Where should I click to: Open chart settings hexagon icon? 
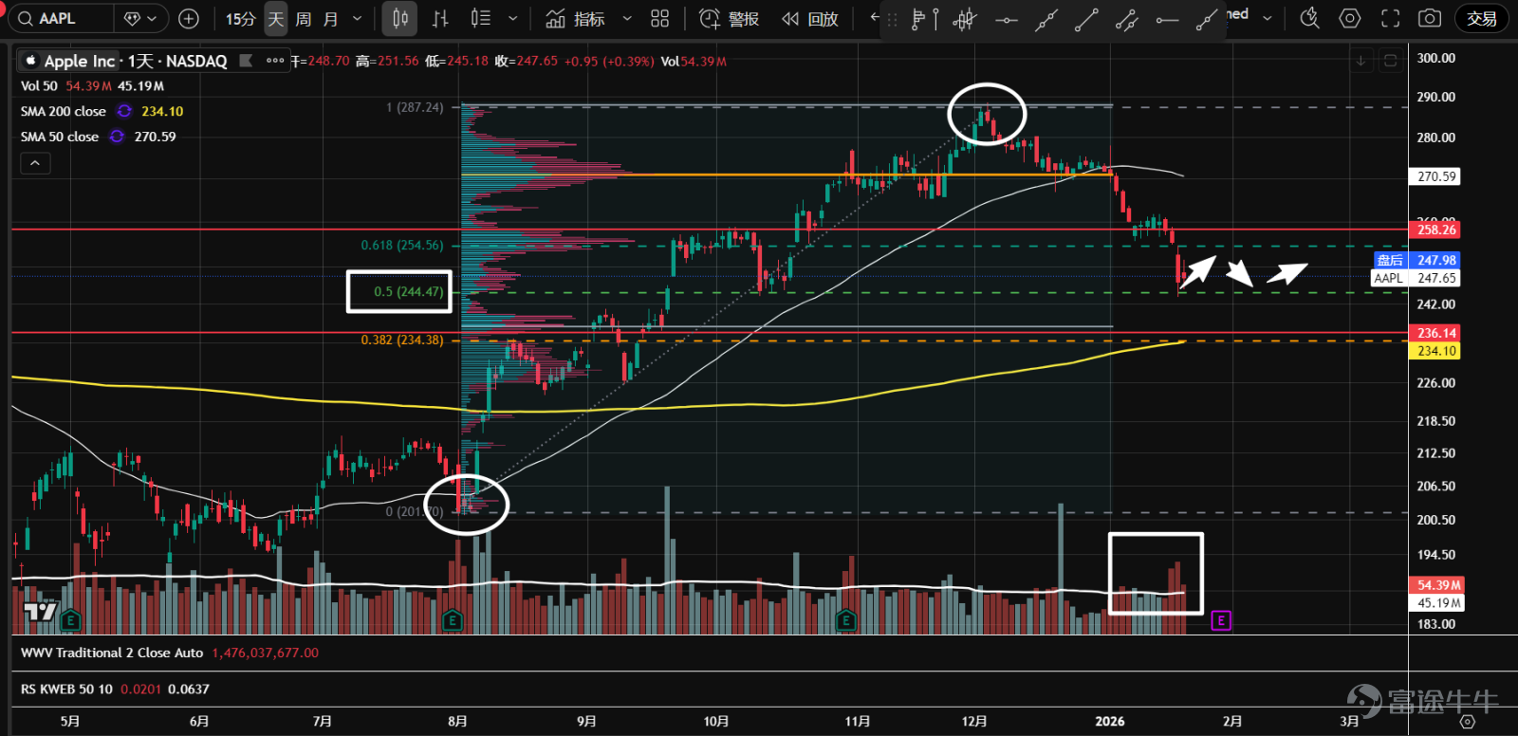click(1350, 18)
